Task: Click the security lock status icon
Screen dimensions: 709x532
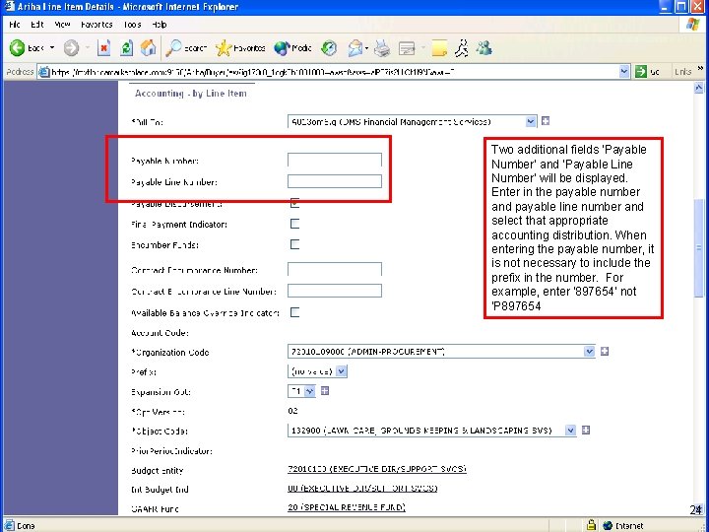Action: coord(591,525)
